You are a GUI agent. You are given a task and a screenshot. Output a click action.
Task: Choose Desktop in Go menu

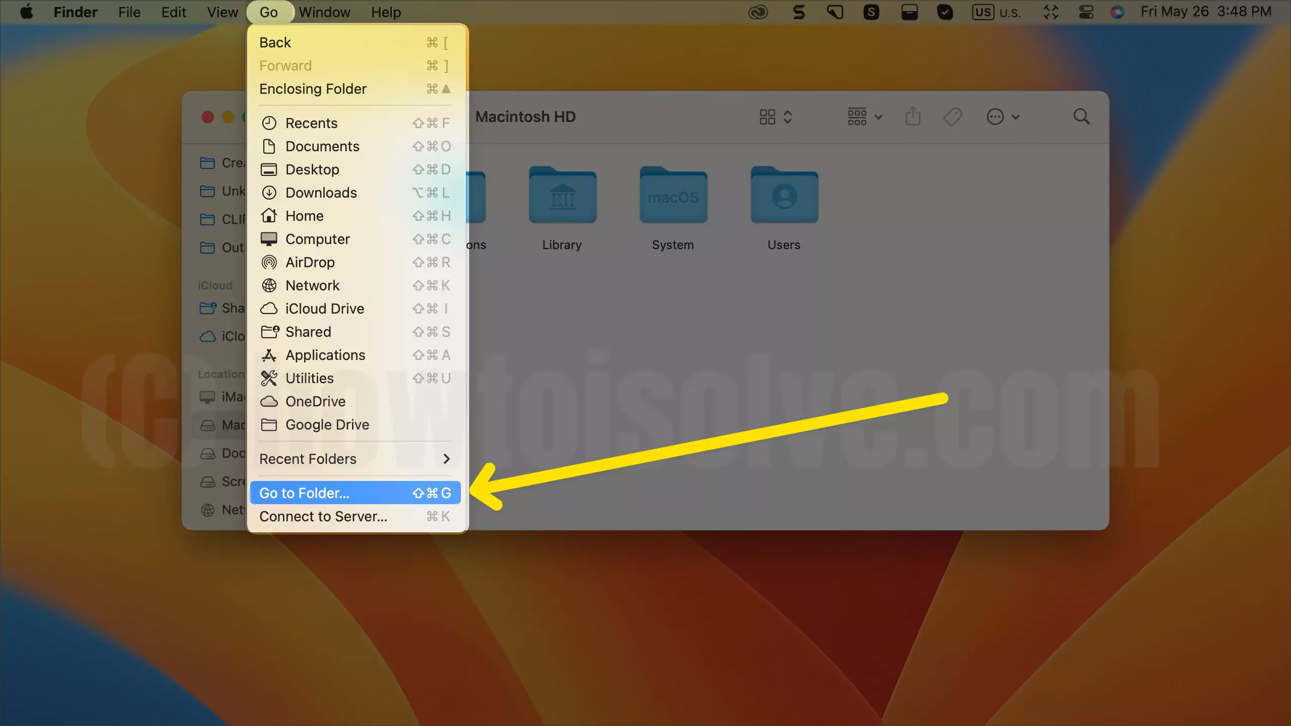(x=356, y=169)
